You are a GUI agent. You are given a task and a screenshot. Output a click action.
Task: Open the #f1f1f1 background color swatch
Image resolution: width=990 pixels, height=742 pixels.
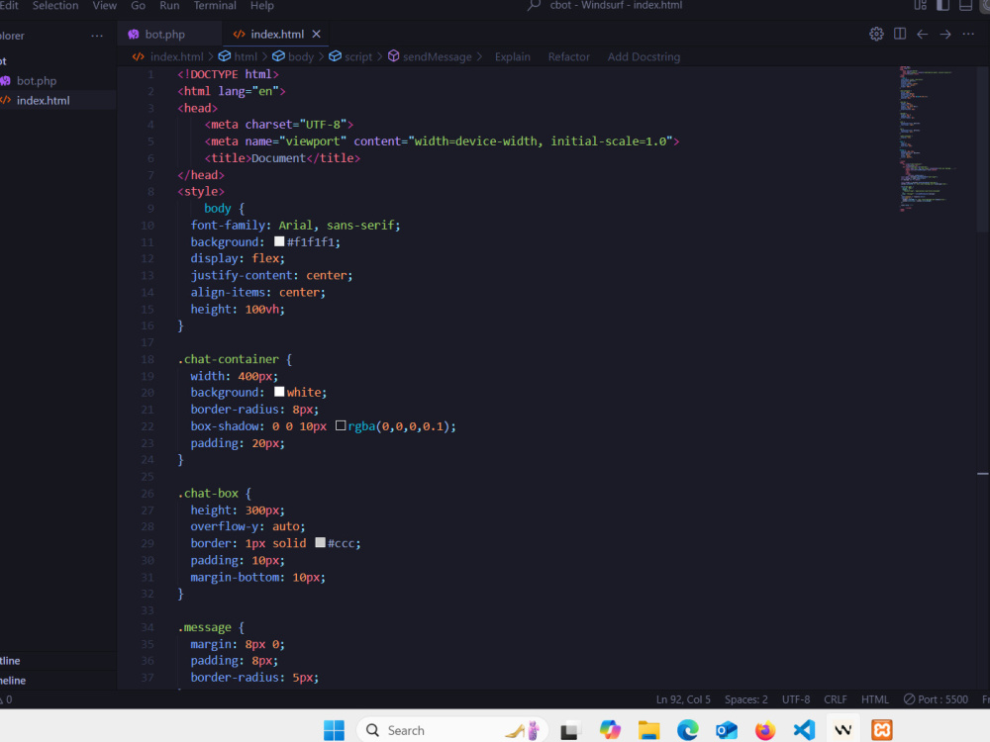point(279,241)
